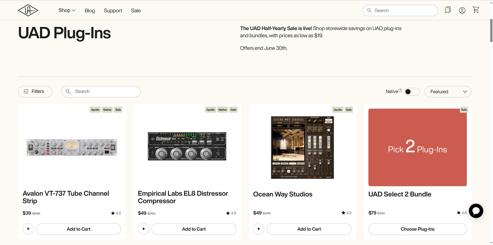Click Choose Plug-Ins for Select 2 Bundle
The width and height of the screenshot is (493, 245).
click(x=417, y=229)
